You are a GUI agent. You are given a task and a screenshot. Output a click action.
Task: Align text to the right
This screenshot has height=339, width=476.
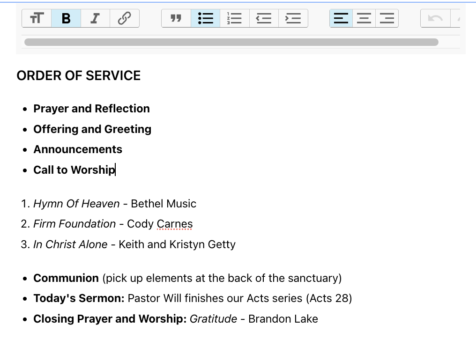click(387, 18)
